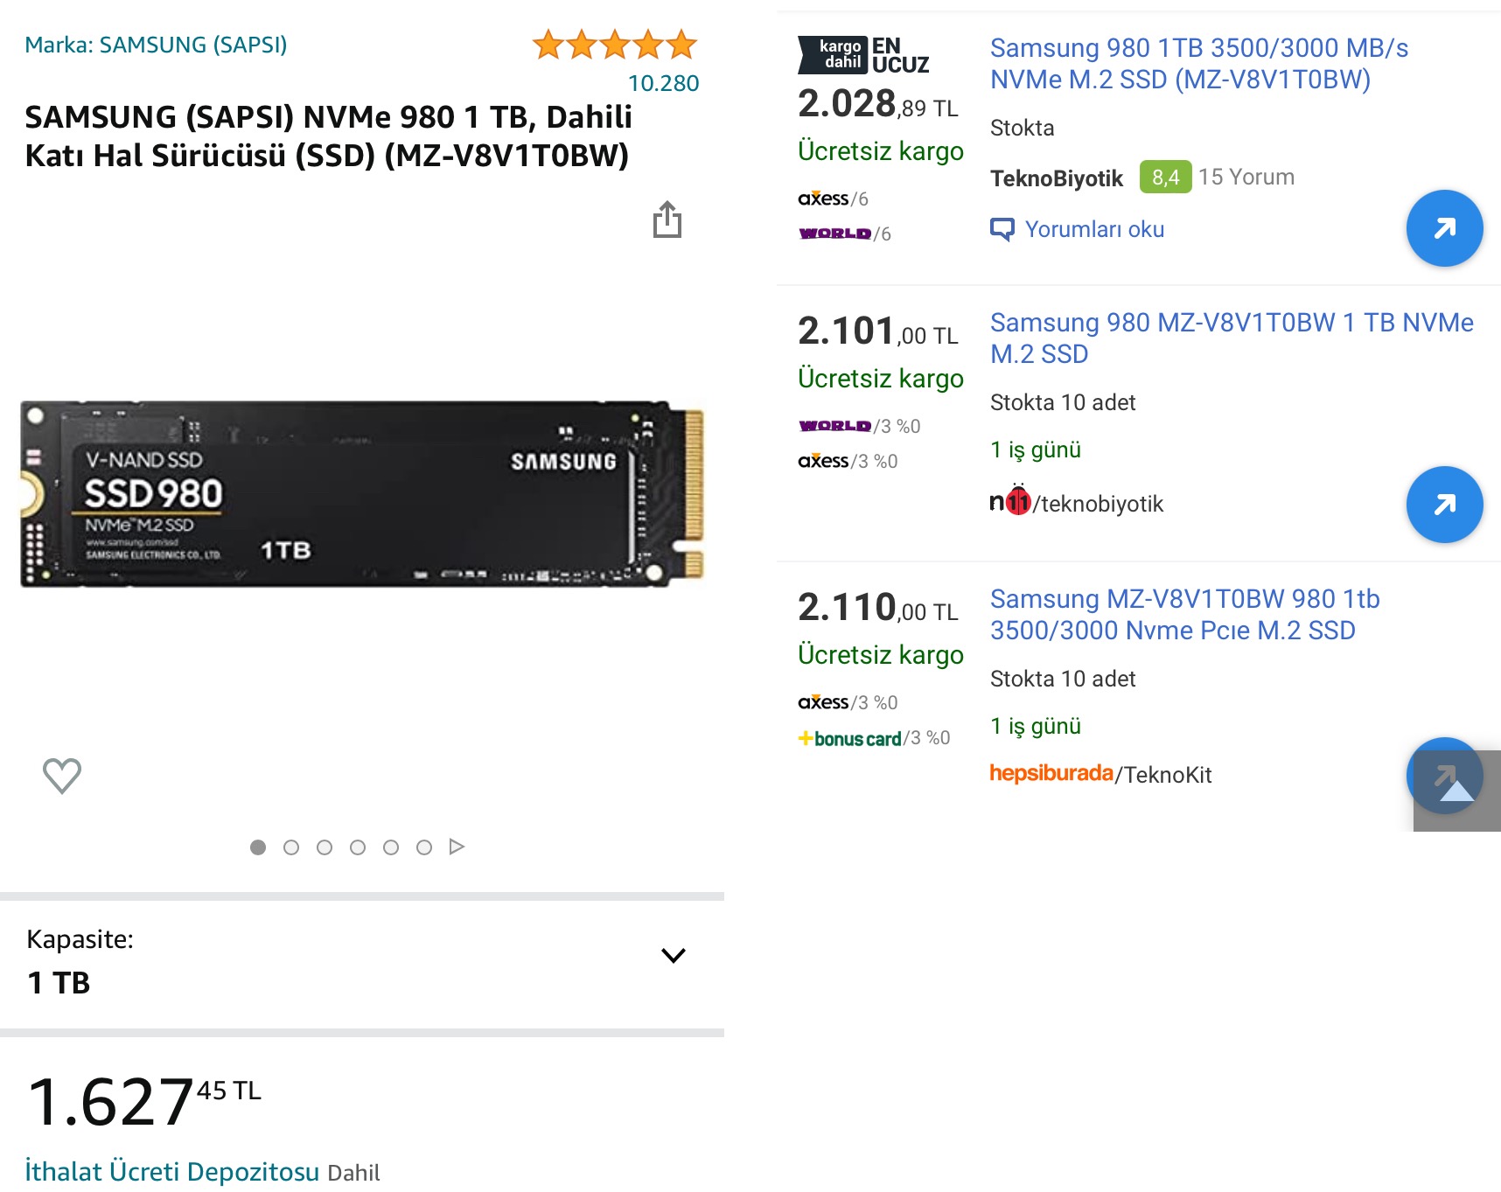Click the n11 store logo
1501x1192 pixels.
tap(1010, 501)
